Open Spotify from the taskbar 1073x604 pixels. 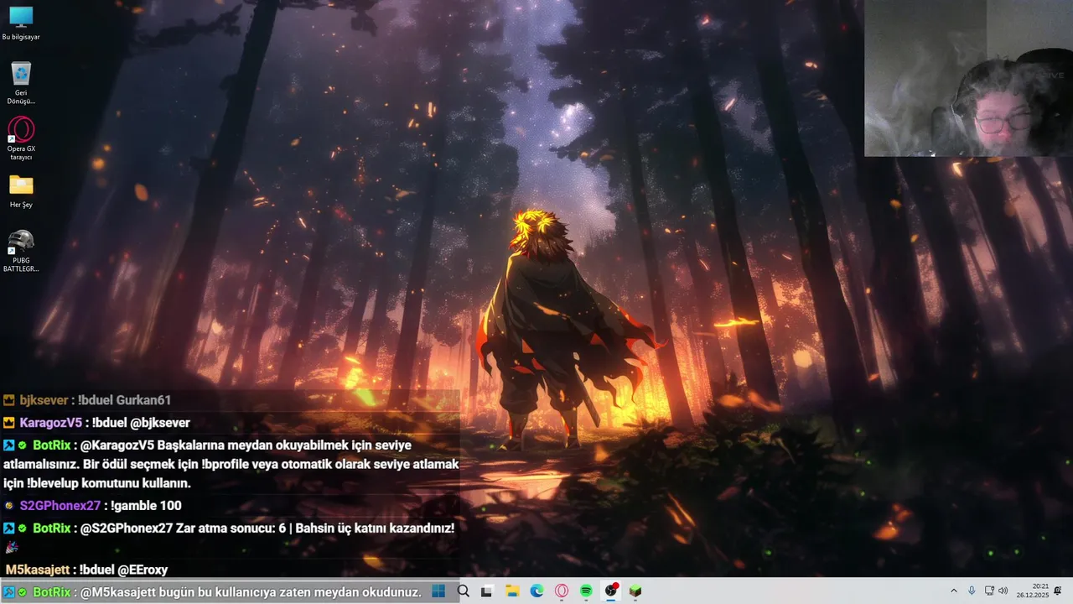point(586,591)
